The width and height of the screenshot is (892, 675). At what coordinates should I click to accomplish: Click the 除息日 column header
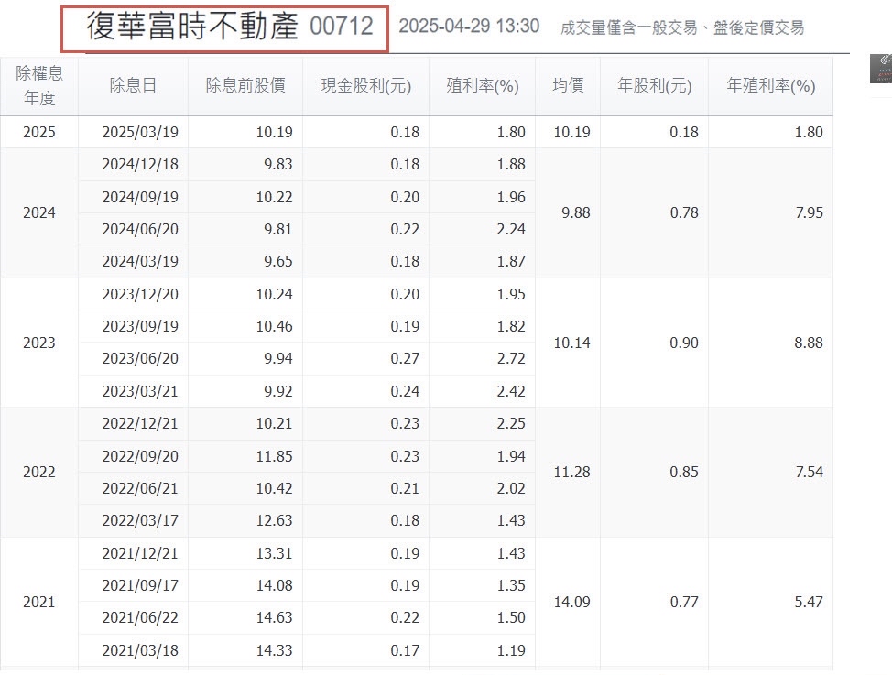133,85
